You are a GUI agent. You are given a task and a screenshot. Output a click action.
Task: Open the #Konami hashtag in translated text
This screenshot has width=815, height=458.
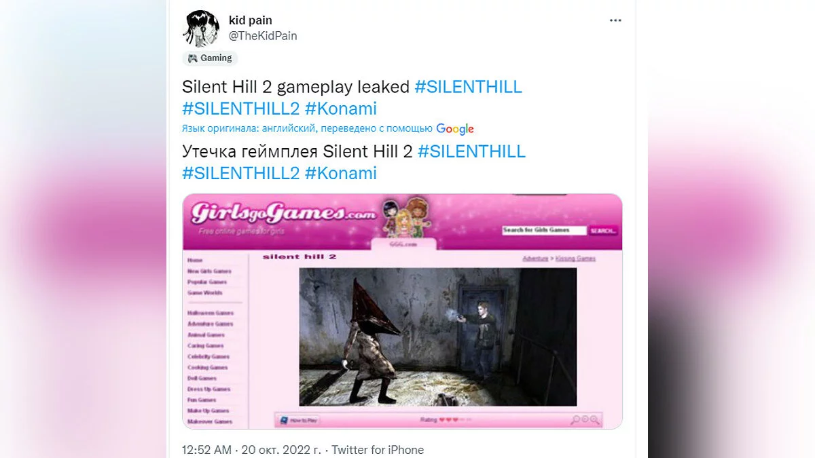[x=341, y=173]
